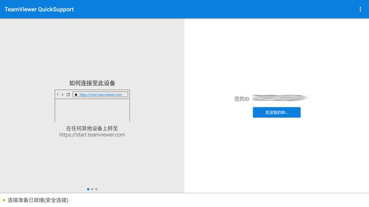Click the 您的ID label

pyautogui.click(x=242, y=99)
